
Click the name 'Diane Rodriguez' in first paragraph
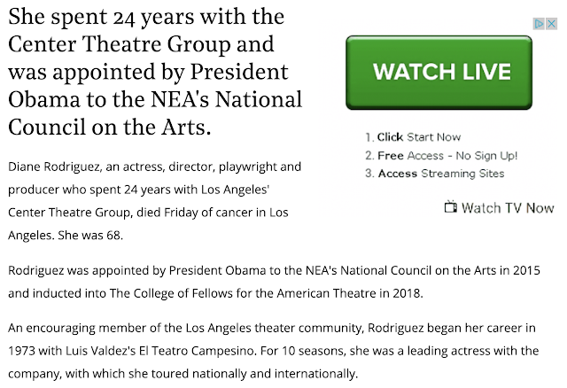pyautogui.click(x=53, y=167)
